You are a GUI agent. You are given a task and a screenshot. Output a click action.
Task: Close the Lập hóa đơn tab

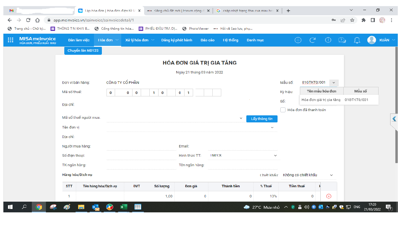click(x=139, y=10)
